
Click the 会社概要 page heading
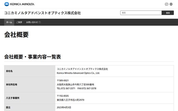pyautogui.click(x=16, y=34)
